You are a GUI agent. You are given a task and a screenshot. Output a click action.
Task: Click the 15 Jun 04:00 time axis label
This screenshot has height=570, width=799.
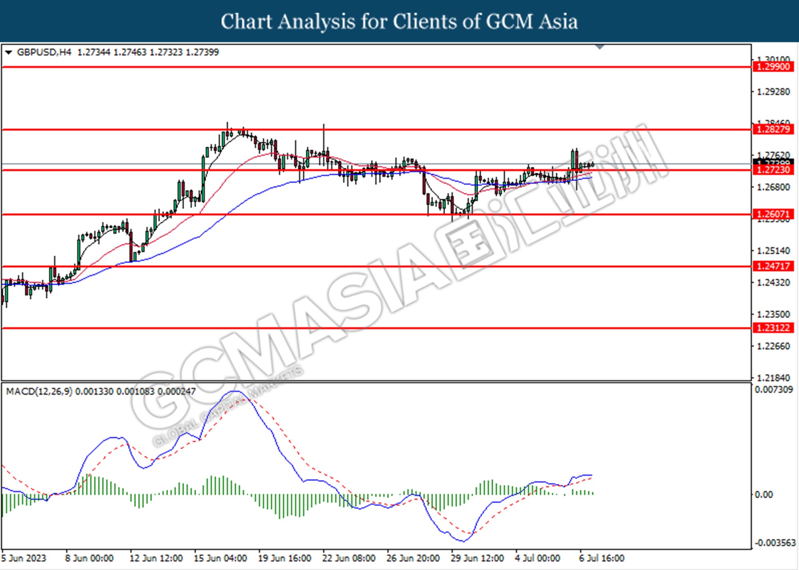[x=220, y=558]
